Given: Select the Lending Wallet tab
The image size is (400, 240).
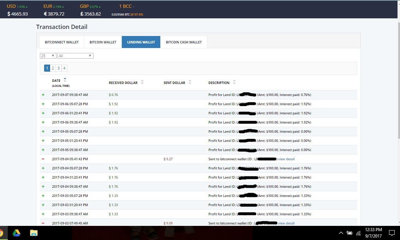Looking at the screenshot, I should coord(141,42).
